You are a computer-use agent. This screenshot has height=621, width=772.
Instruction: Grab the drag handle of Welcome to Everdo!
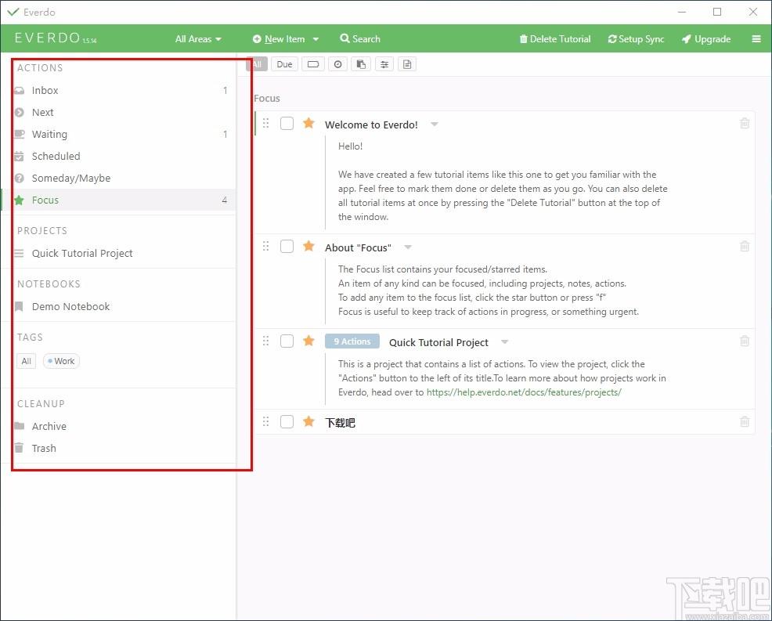click(x=266, y=123)
